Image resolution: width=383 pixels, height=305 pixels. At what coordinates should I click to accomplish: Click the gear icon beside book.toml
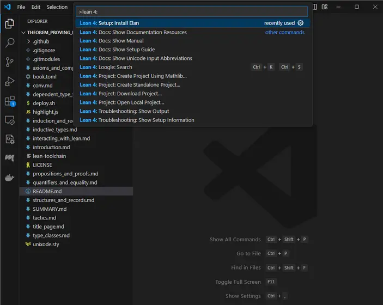pos(28,77)
